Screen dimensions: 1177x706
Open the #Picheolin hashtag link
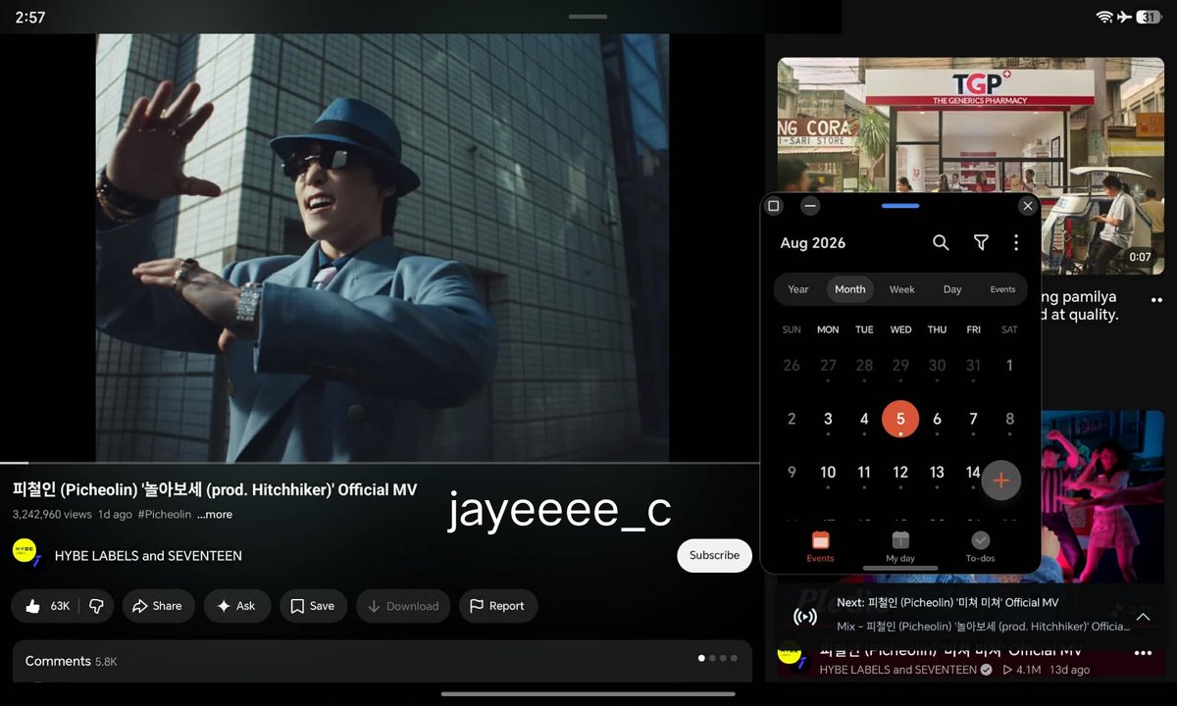pos(165,515)
